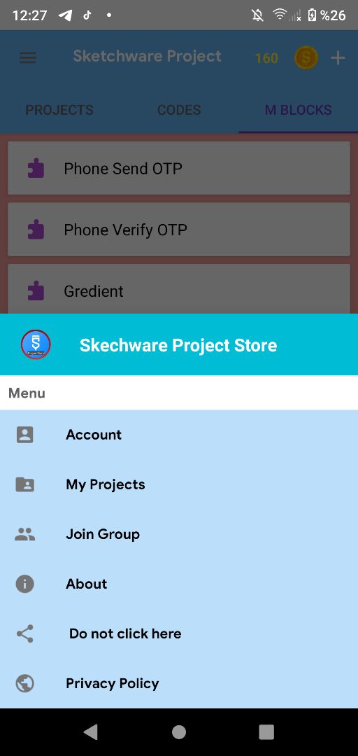Tap puzzle icon beside Phone Send OTP
This screenshot has width=358, height=756.
[x=36, y=168]
